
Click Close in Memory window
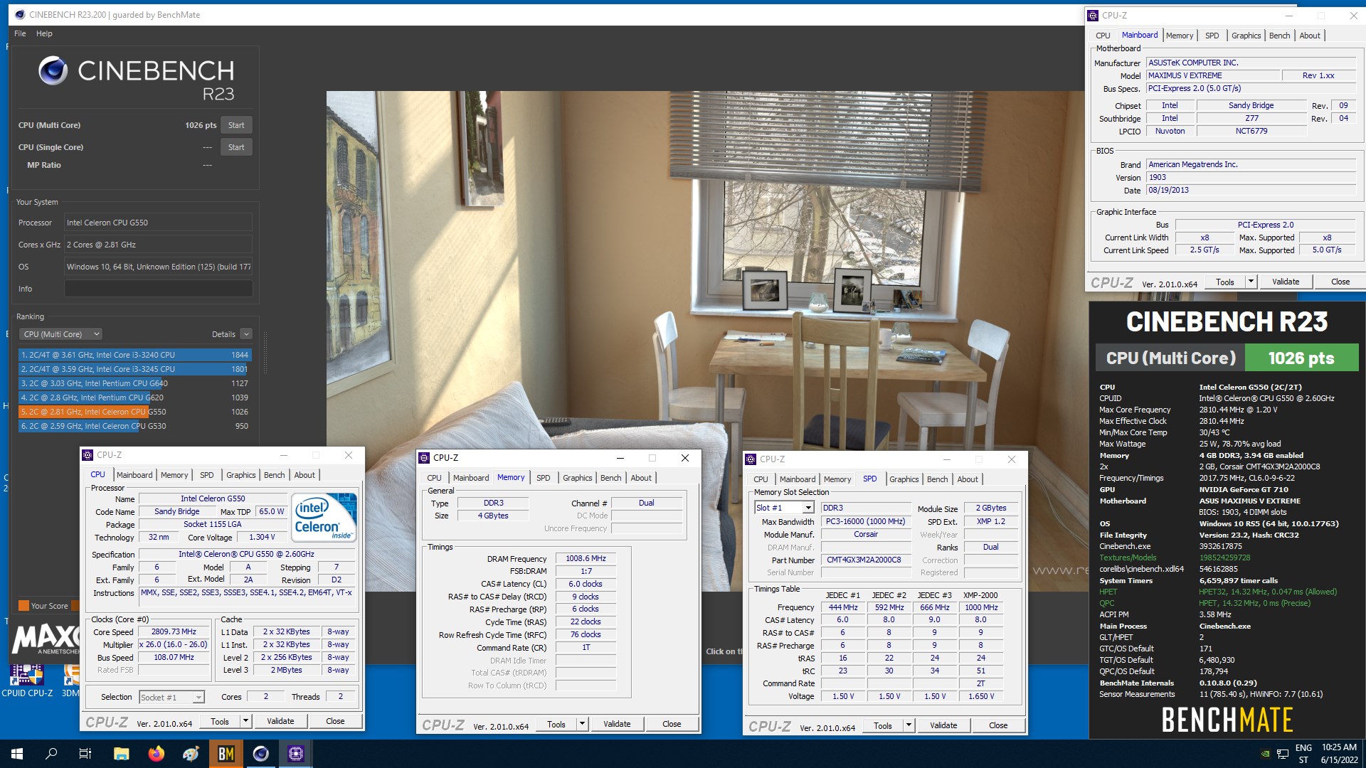click(x=672, y=724)
